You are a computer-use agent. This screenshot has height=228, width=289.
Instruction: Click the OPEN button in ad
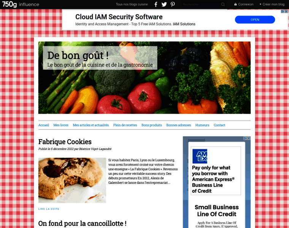[255, 19]
